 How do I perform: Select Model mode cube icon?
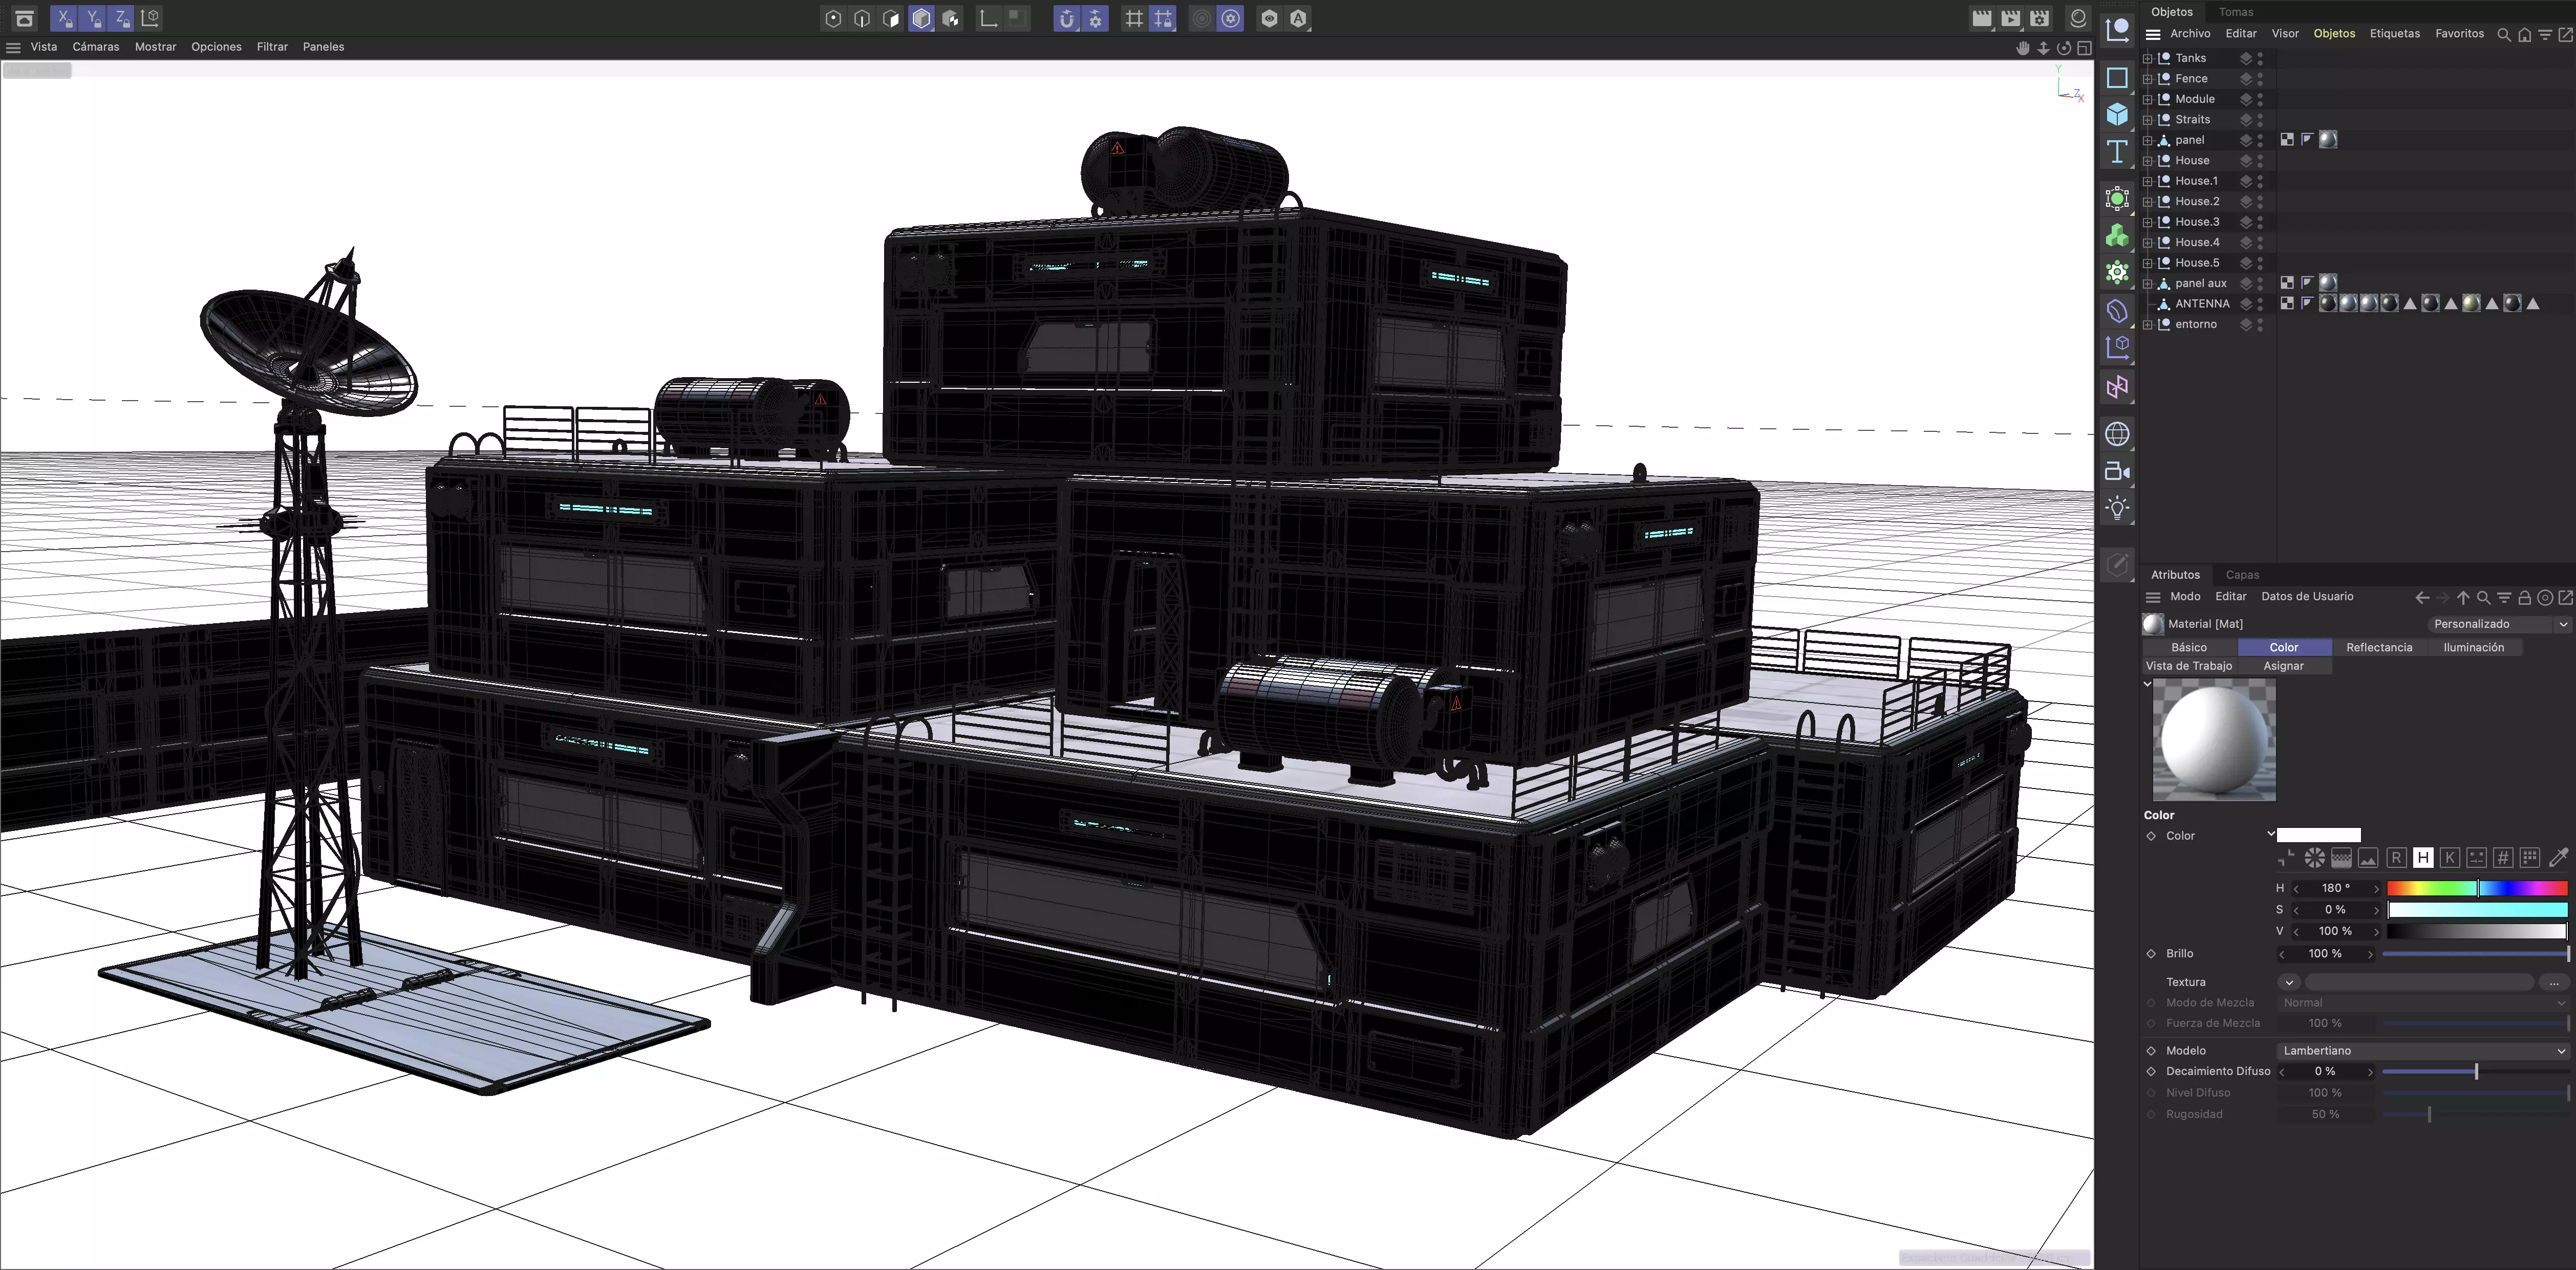point(921,18)
